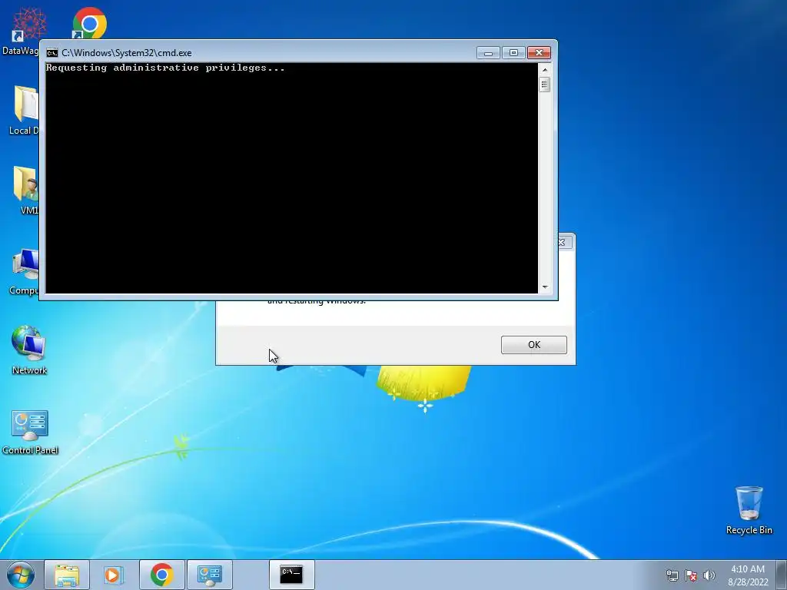Click the network status tray icon

tap(672, 575)
